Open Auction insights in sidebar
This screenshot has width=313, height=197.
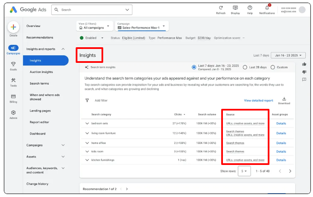41,72
